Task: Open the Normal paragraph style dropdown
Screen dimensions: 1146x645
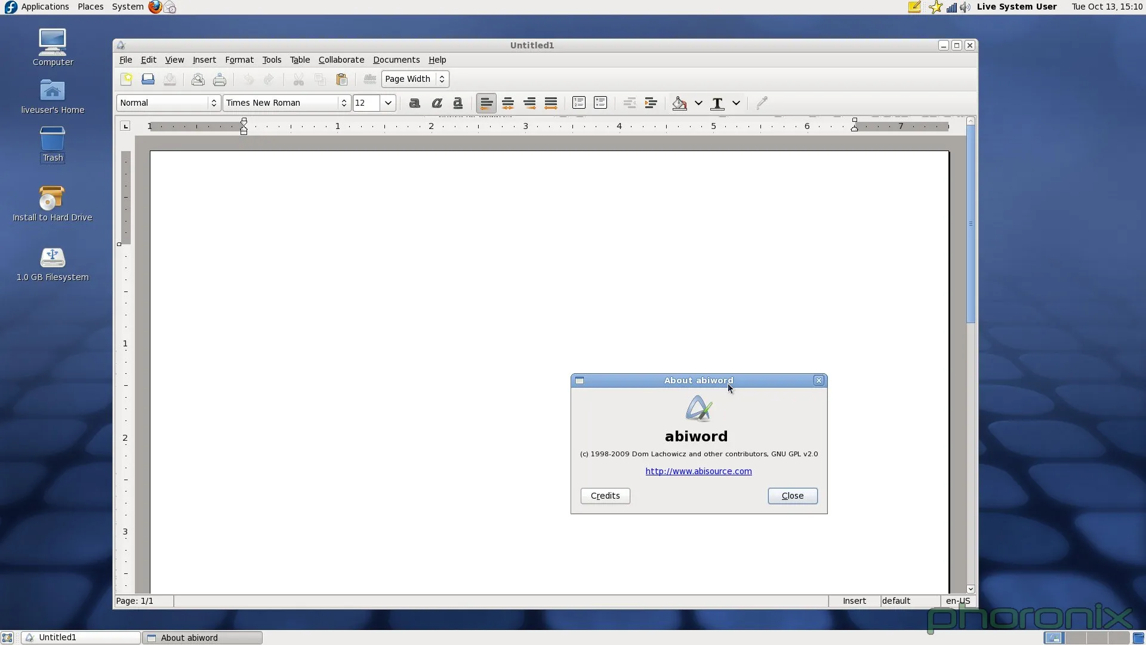Action: (x=168, y=103)
